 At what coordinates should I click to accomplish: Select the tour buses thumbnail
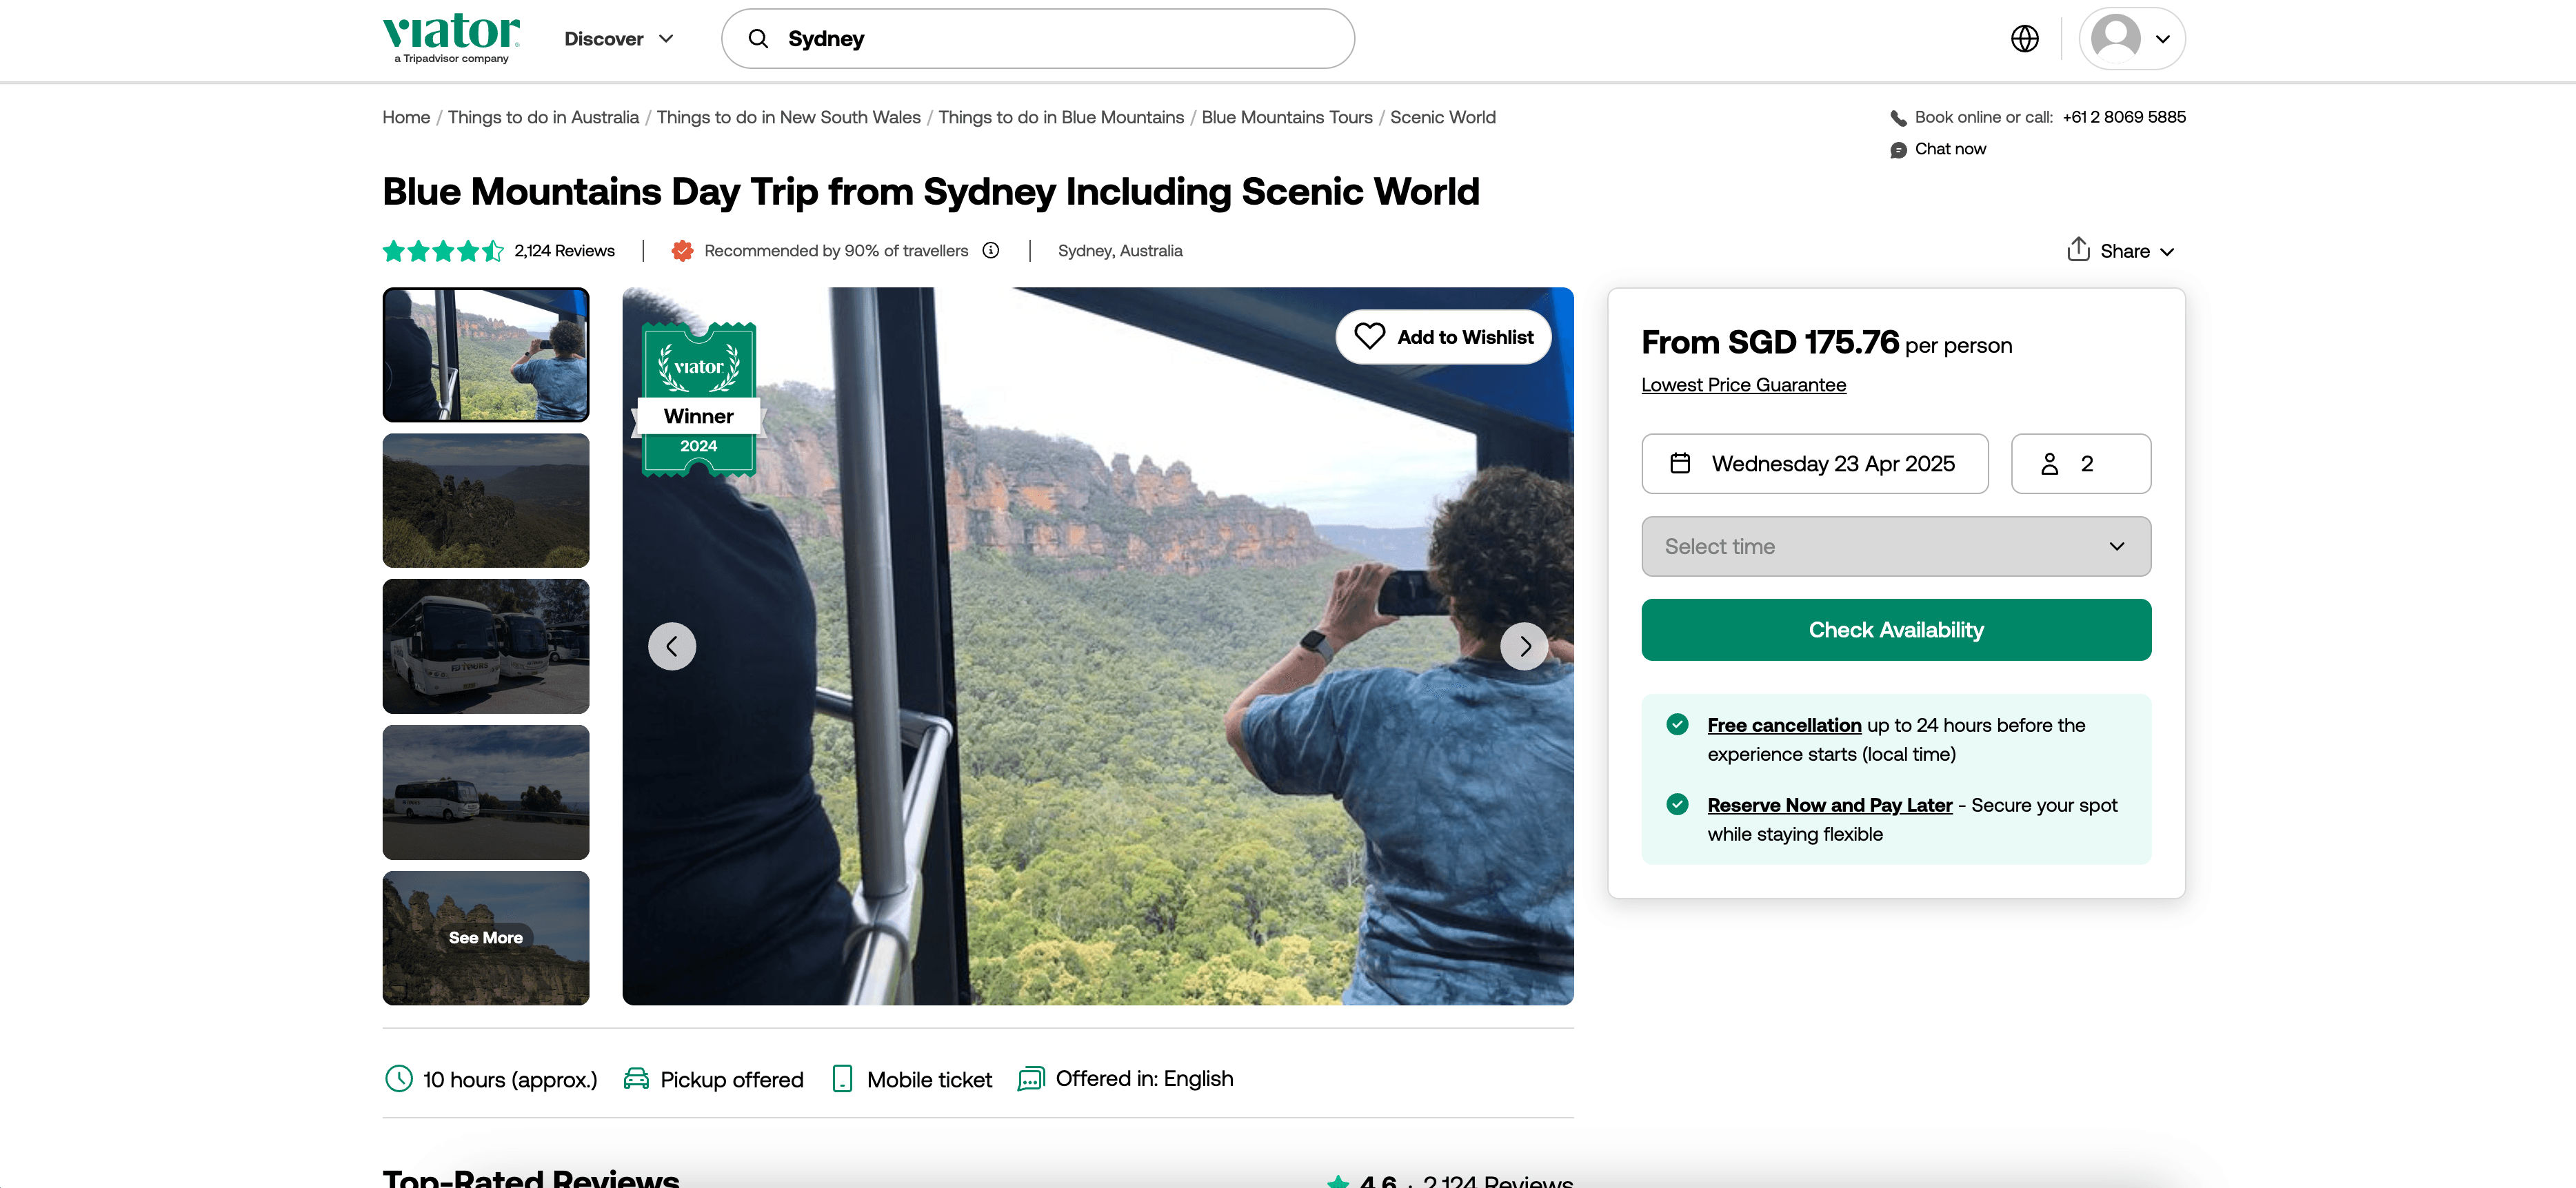point(486,646)
